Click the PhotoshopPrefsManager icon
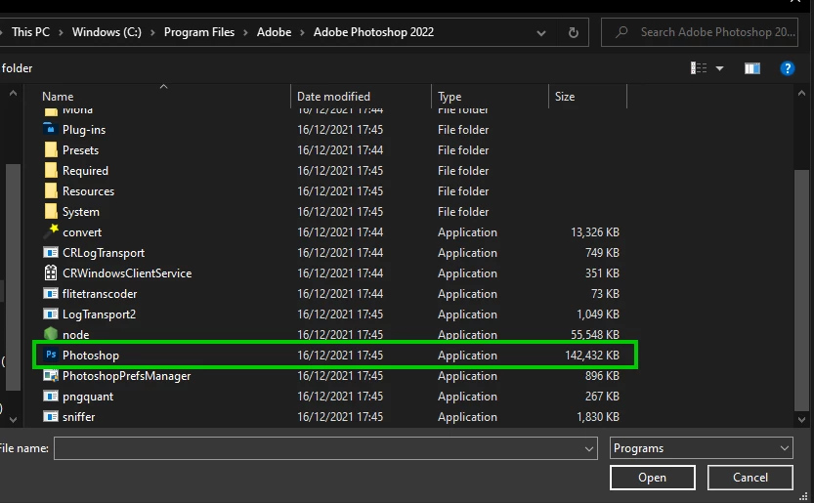The height and width of the screenshot is (503, 814). pos(51,375)
